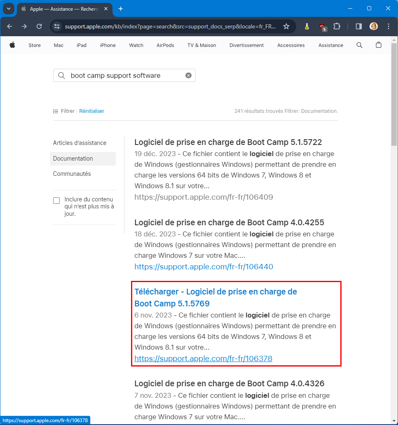
Task: Reload the page
Action: [39, 26]
